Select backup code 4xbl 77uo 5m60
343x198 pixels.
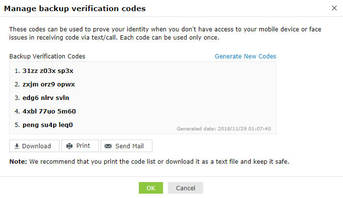point(49,111)
